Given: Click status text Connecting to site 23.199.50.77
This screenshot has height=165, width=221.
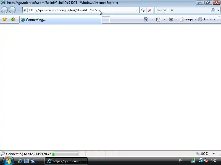Looking at the screenshot, I should pos(28,154).
